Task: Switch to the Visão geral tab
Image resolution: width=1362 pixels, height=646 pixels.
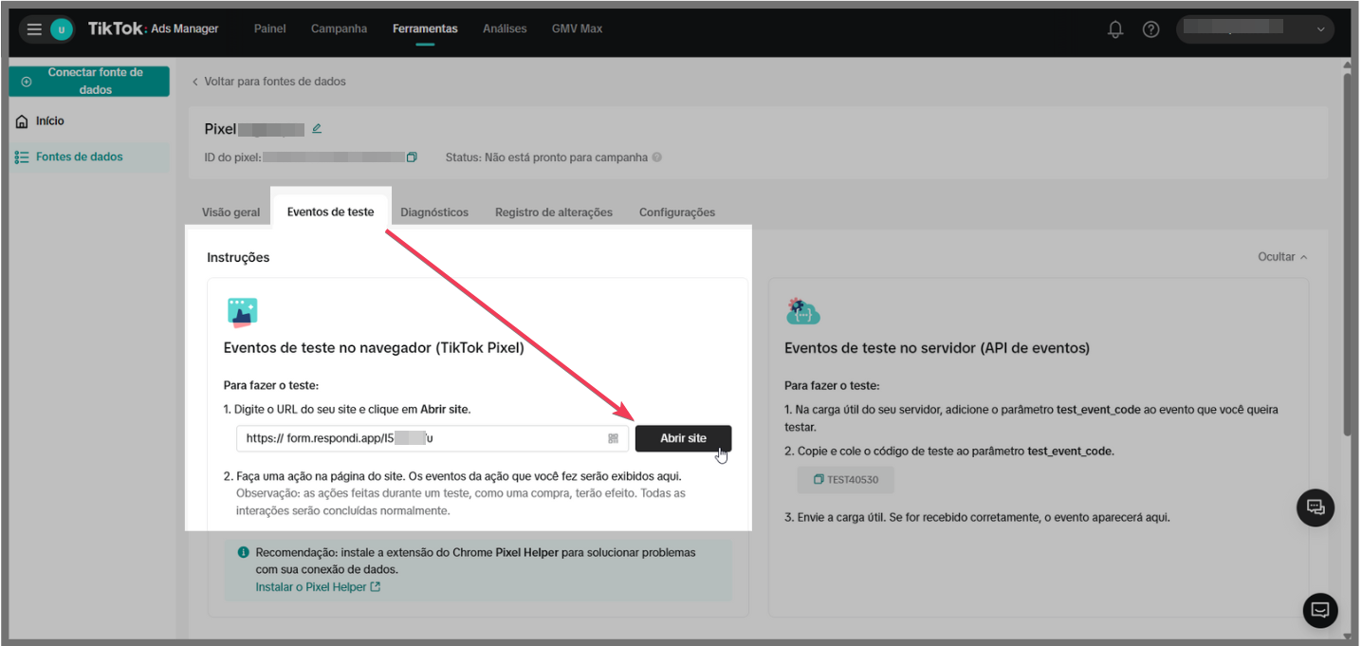Action: (230, 212)
